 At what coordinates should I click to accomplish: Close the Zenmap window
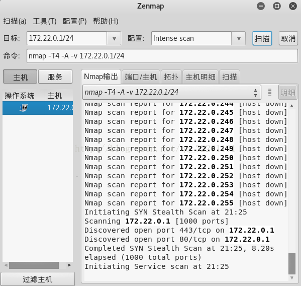pos(293,6)
